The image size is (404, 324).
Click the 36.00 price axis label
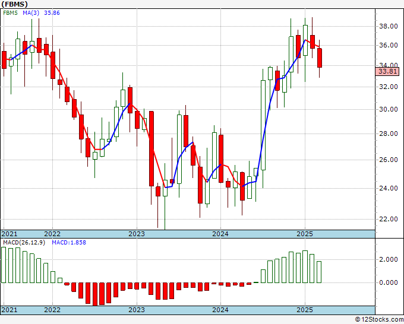point(388,45)
